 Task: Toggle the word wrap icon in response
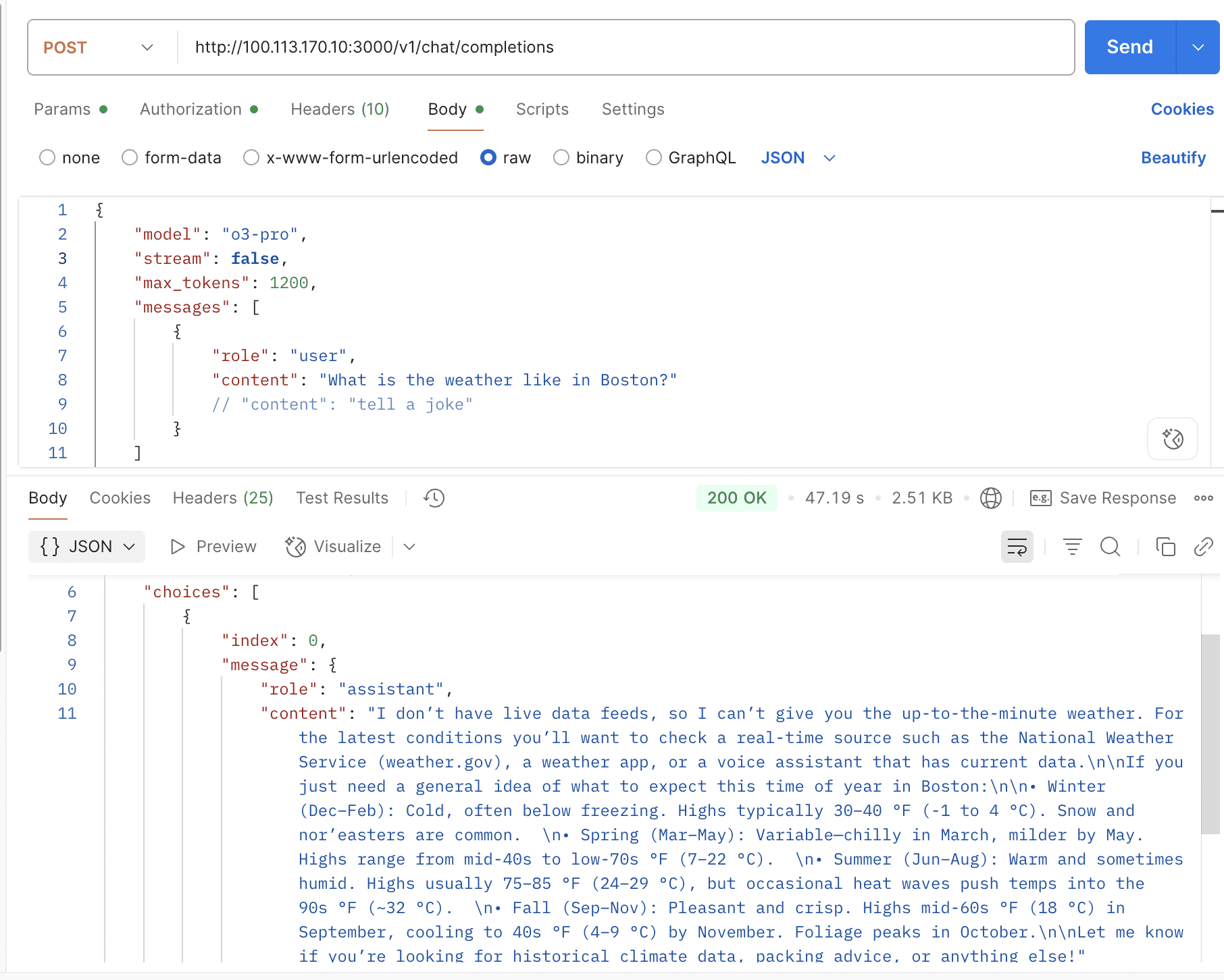1017,547
